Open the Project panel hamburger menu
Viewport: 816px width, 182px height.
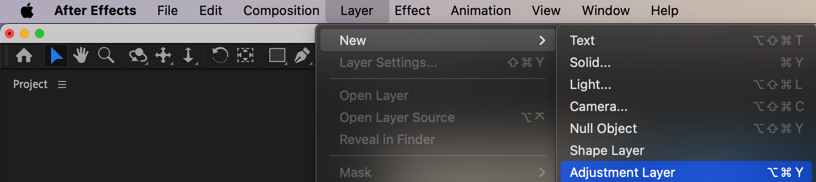click(62, 84)
